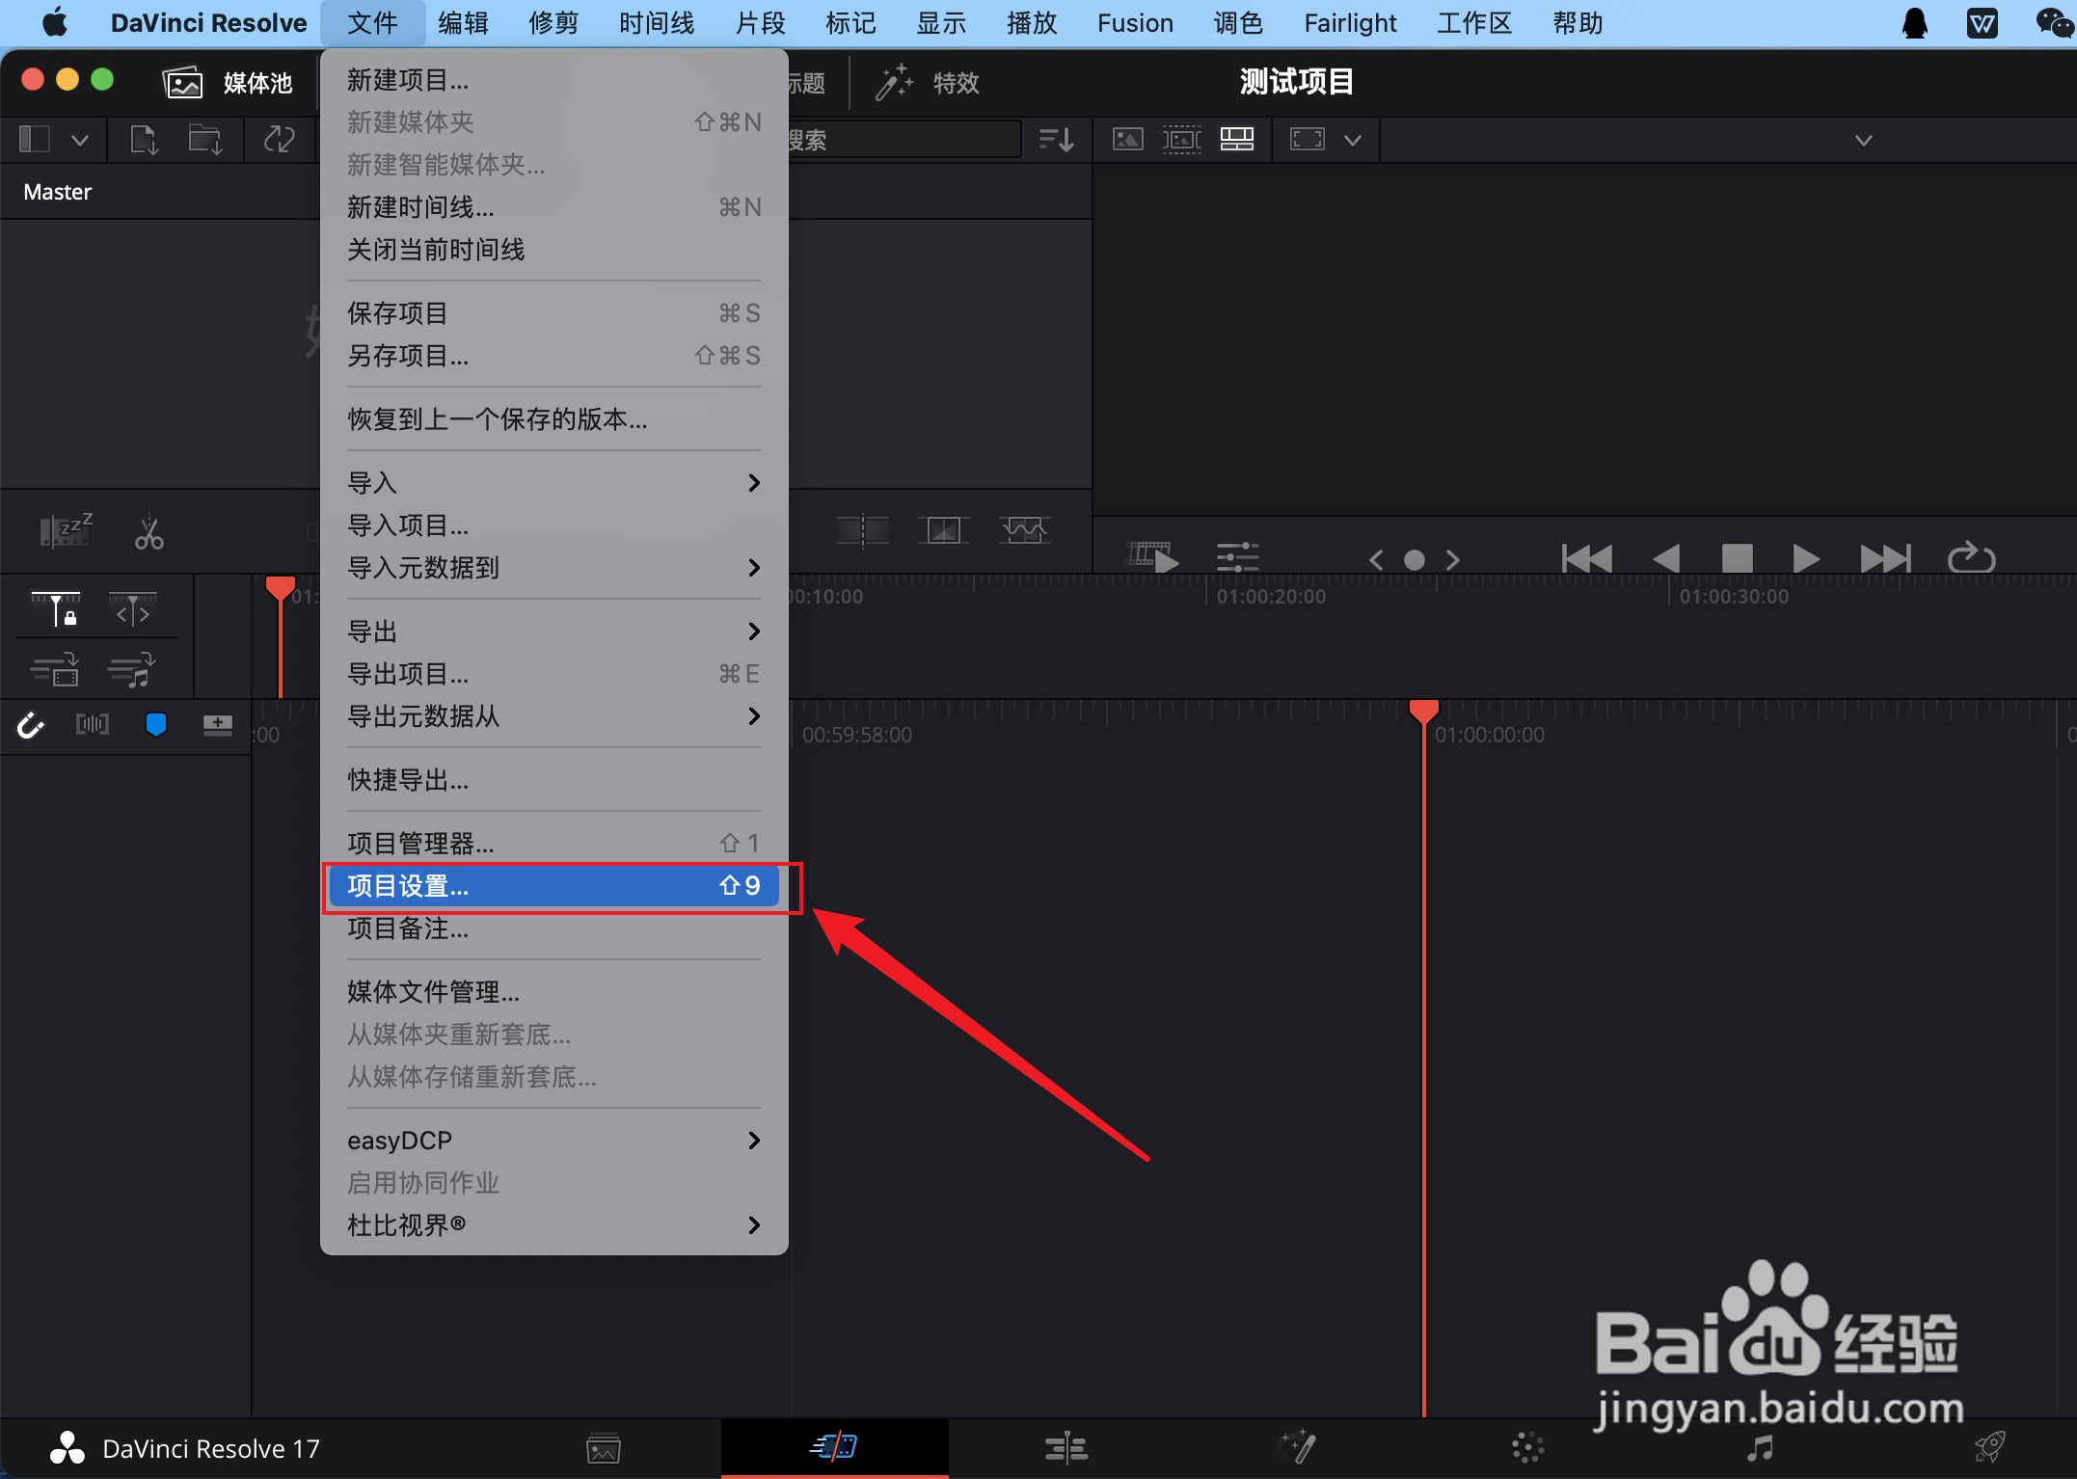This screenshot has height=1479, width=2077.
Task: Expand the 杜比视界 submenu
Action: coord(553,1224)
